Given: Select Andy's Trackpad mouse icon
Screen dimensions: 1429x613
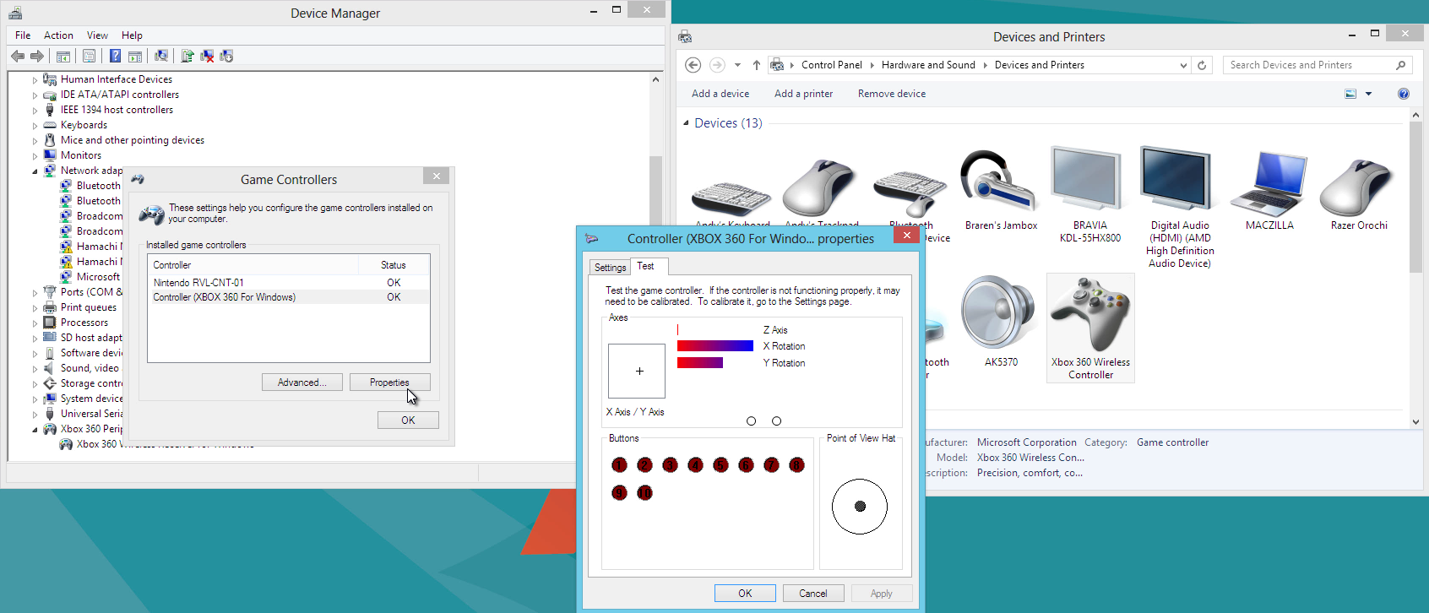Looking at the screenshot, I should coord(820,188).
